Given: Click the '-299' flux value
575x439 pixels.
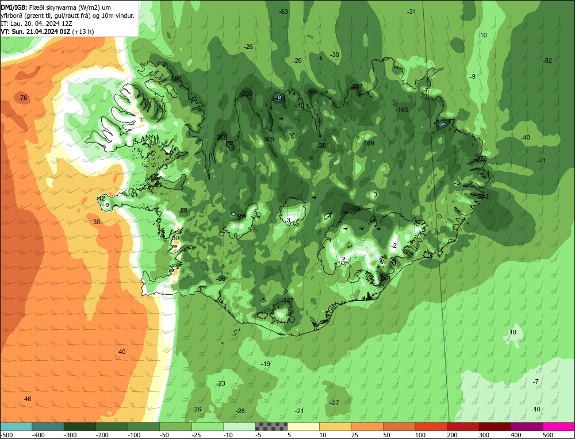Looking at the screenshot, I should click(x=246, y=94).
